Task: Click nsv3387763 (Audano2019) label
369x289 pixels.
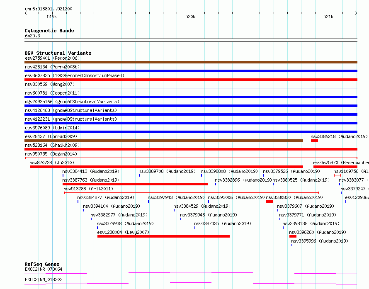Action: pyautogui.click(x=91, y=180)
